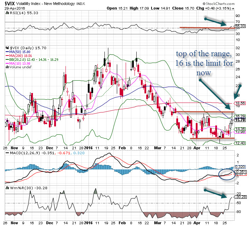Click the 15.70 current price tag on axis
The width and height of the screenshot is (251, 226).
[240, 120]
